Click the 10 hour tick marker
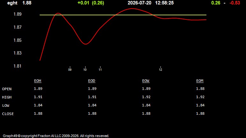The height and width of the screenshot is (138, 246). 85,69
